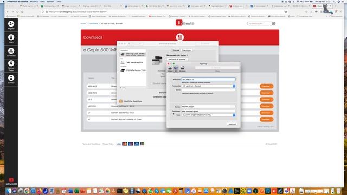Switch to the Stampa tab
The height and width of the screenshot is (195, 347).
point(176,50)
